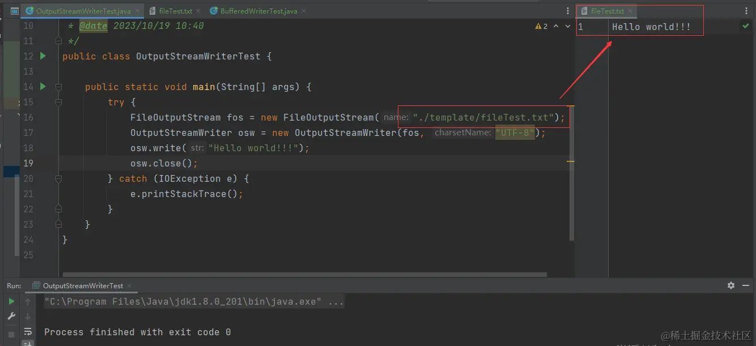Hide the Run tool window
This screenshot has height=346, width=756.
coord(746,286)
